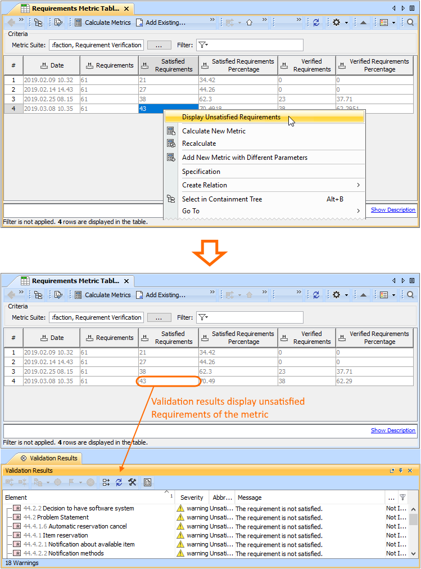The image size is (421, 569).
Task: Click refresh icon in Validation Results toolbar
Action: [119, 482]
